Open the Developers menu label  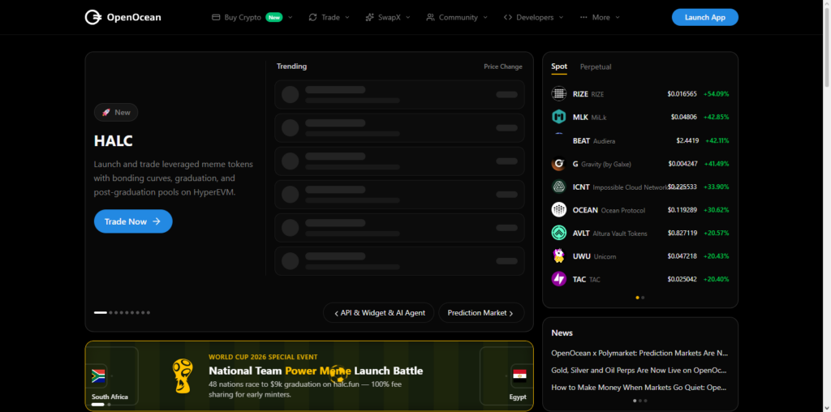[535, 17]
